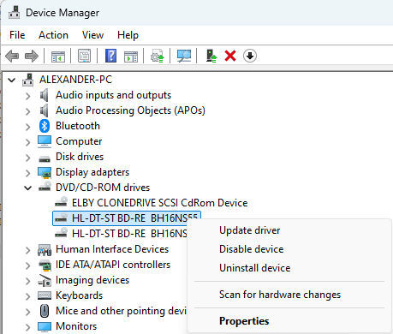Click the Human Interface Devices icon

45,250
